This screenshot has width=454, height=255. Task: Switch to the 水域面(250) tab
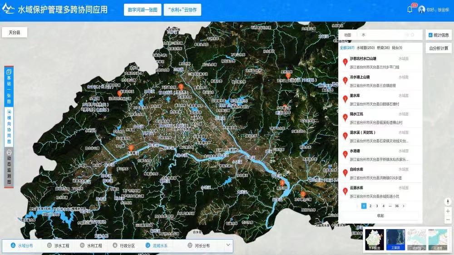[x=365, y=48]
